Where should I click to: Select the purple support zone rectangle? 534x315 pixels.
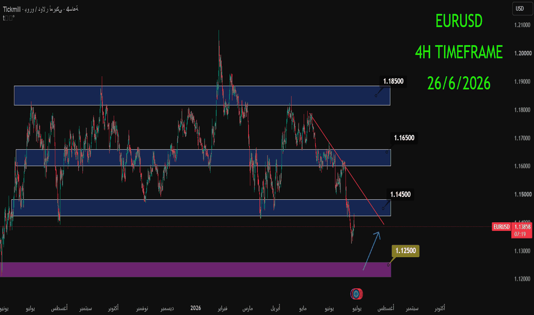point(195,269)
